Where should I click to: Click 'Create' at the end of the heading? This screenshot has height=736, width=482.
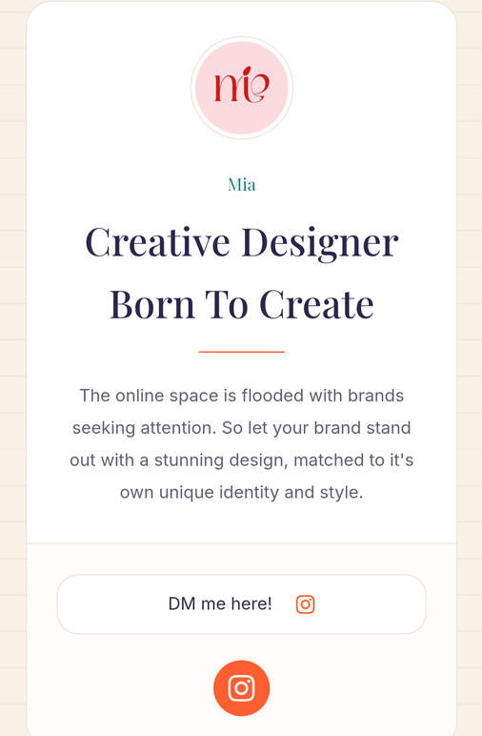point(316,304)
